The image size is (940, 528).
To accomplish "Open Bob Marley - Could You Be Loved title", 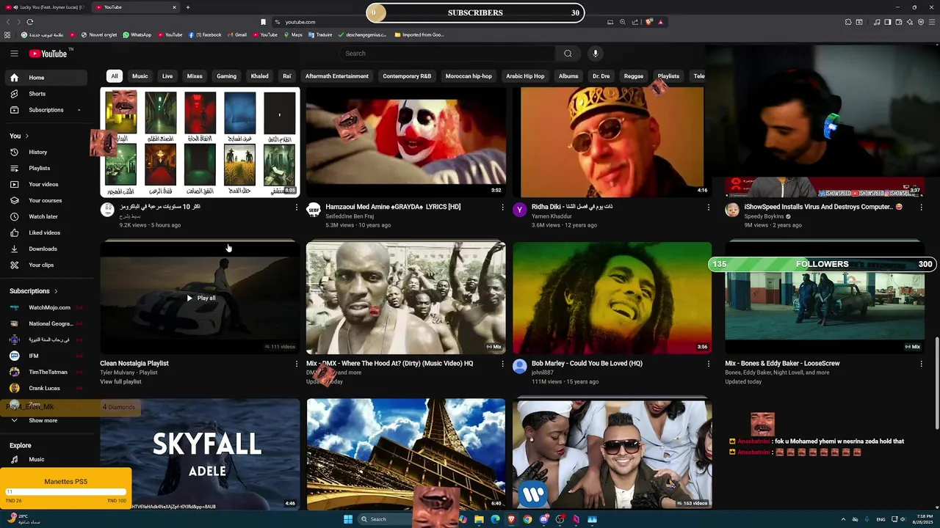I will click(x=587, y=364).
